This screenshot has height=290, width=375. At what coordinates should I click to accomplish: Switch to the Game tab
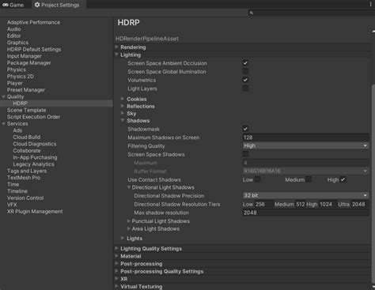(x=13, y=5)
